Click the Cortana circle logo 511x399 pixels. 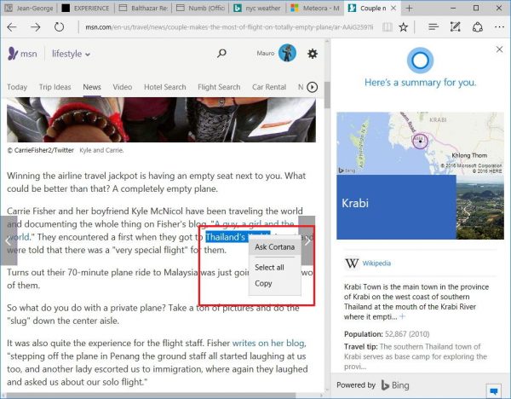pyautogui.click(x=420, y=61)
